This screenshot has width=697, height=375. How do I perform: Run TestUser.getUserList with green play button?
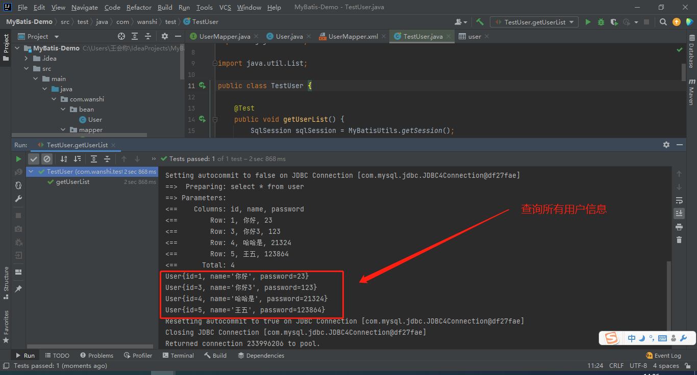point(588,22)
